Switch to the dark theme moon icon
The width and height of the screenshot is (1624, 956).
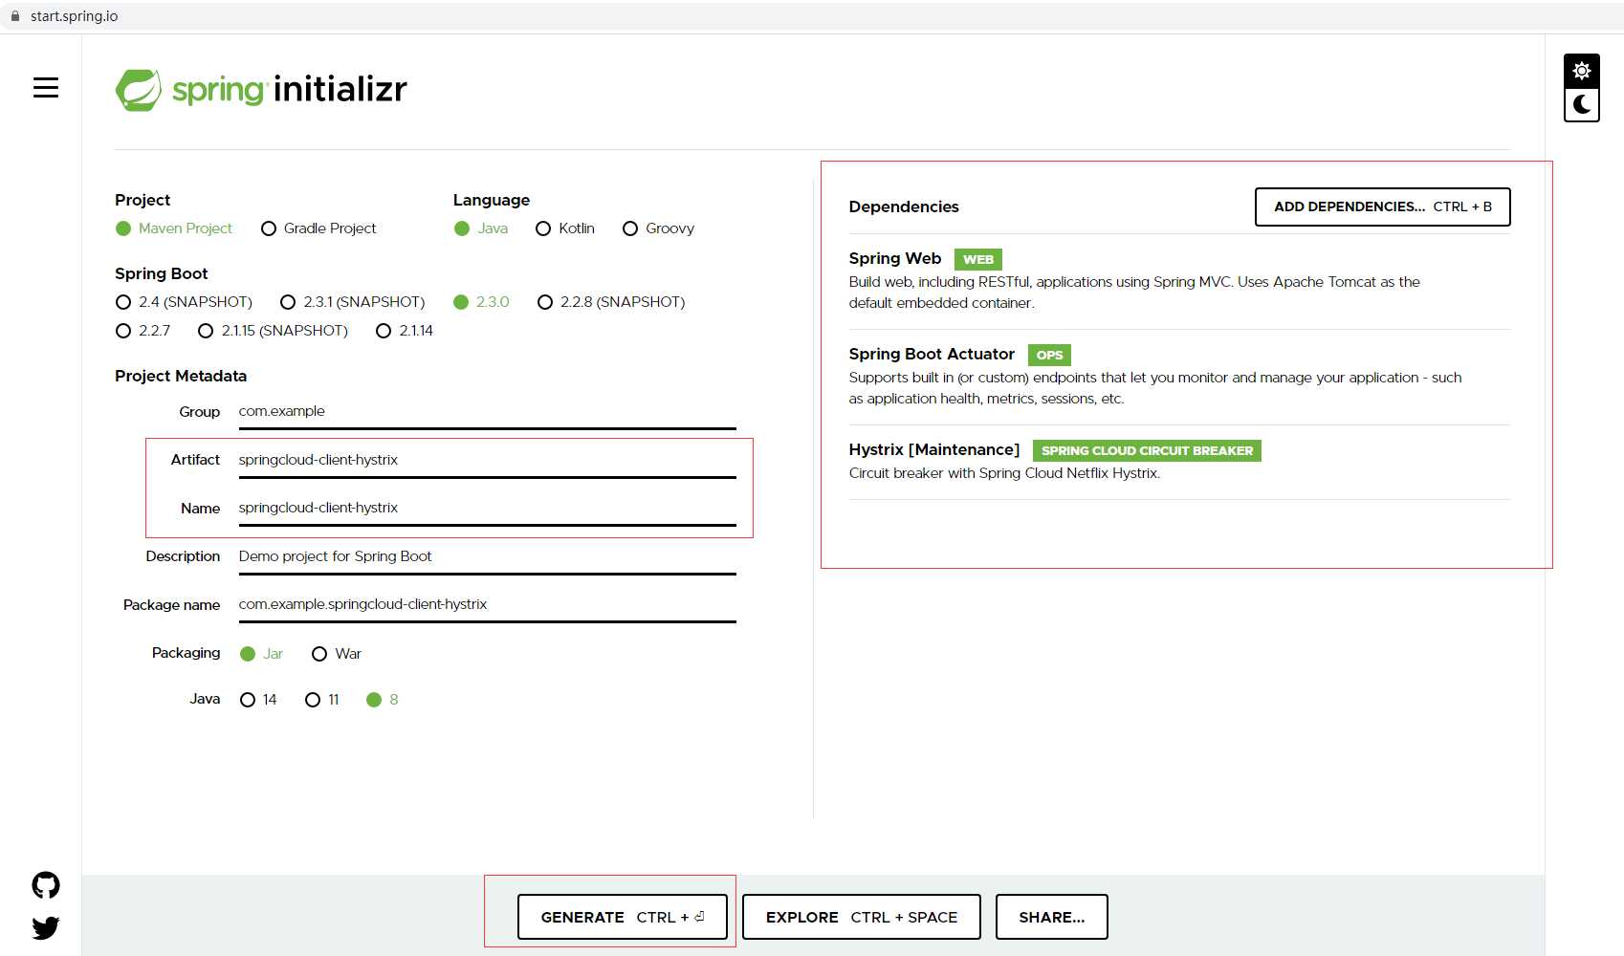coord(1582,105)
